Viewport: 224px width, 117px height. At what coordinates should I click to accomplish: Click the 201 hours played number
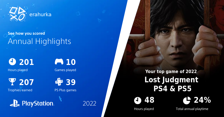[x=26, y=62]
